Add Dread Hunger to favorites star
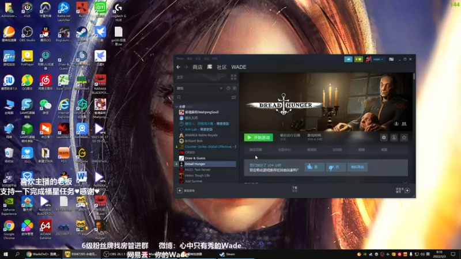 point(404,138)
